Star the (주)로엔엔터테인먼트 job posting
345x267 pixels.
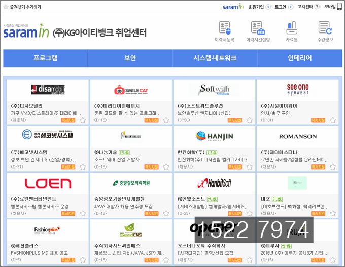click(x=83, y=214)
